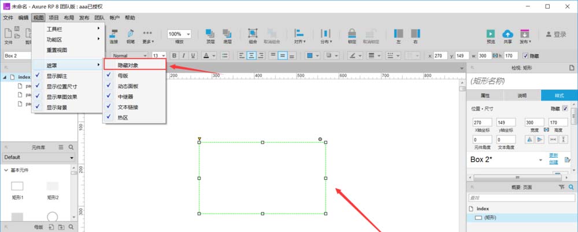Toggle bold text formatting

tap(174, 55)
